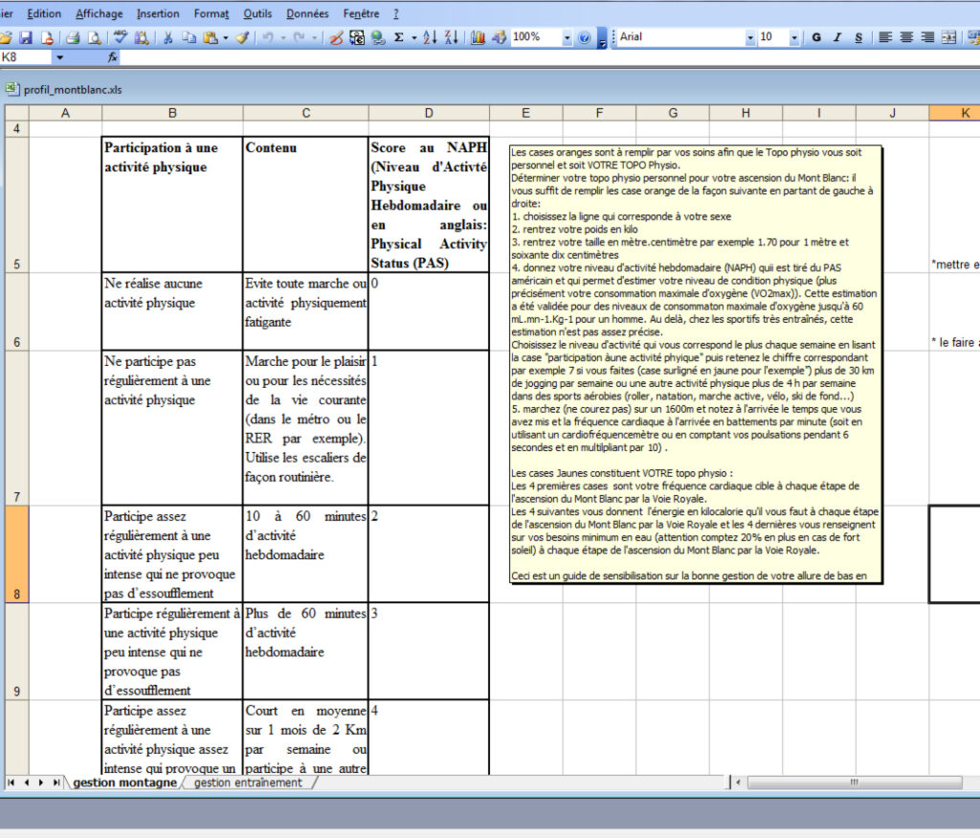
Task: Click the Save floppy disk icon
Action: 26,37
